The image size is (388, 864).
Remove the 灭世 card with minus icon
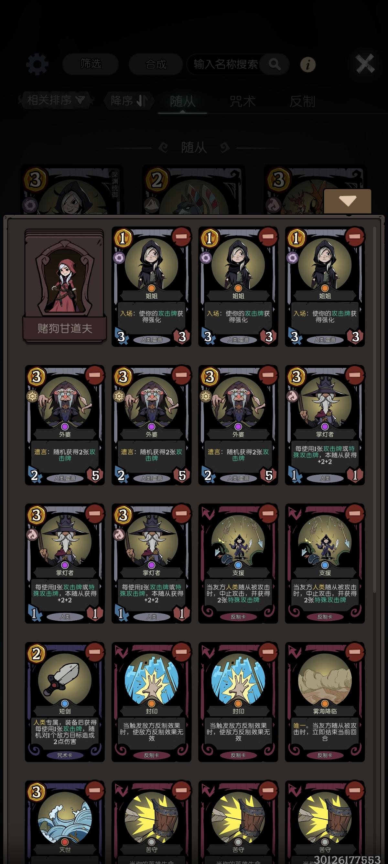point(95,790)
